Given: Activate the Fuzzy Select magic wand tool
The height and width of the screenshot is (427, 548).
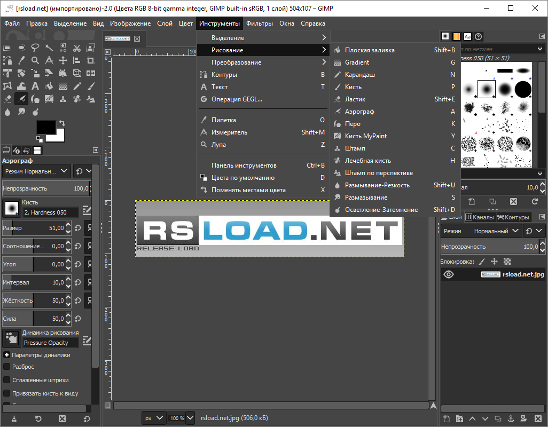Looking at the screenshot, I should tap(49, 48).
